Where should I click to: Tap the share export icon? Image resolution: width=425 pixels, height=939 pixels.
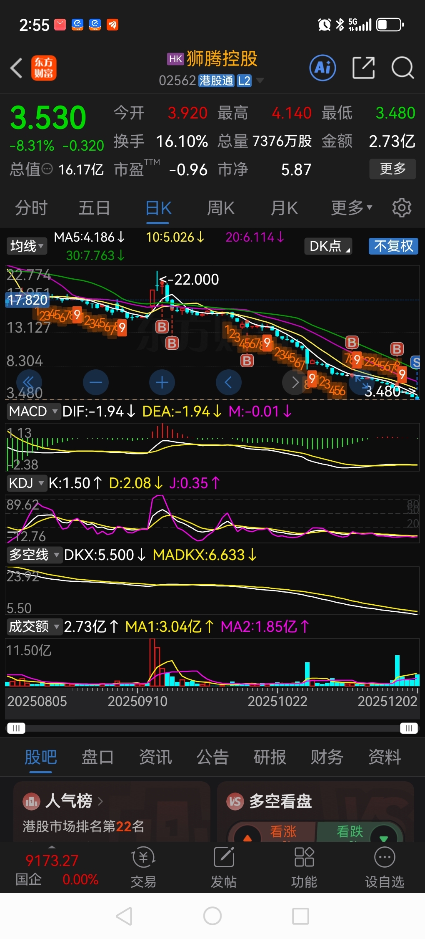click(363, 68)
